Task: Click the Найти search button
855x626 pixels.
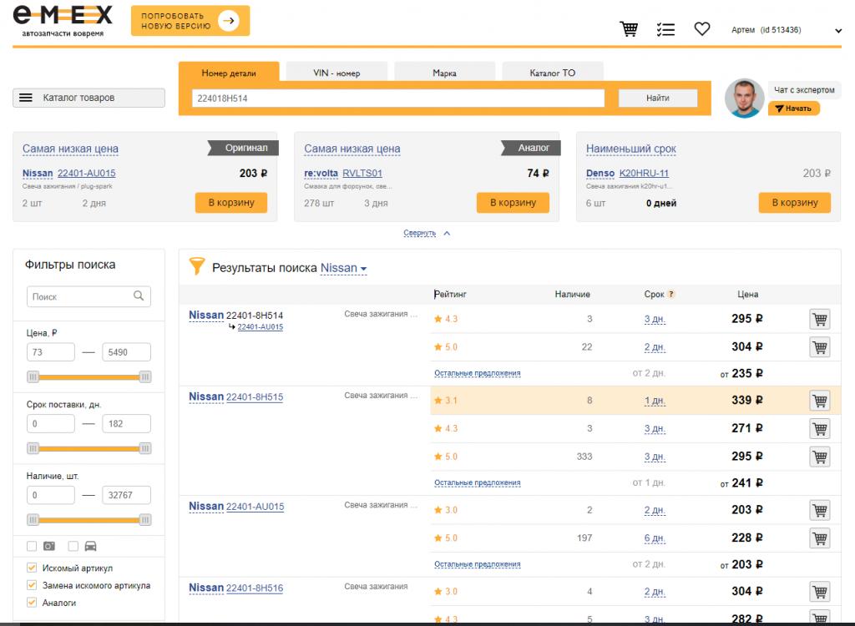Action: 658,98
